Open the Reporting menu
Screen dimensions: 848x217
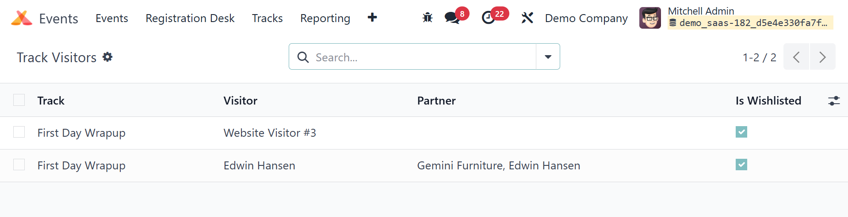[x=325, y=18]
